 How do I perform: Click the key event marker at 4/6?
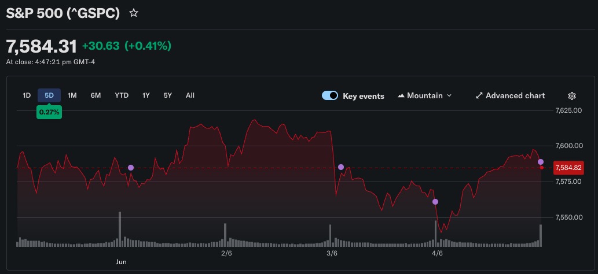coord(435,202)
